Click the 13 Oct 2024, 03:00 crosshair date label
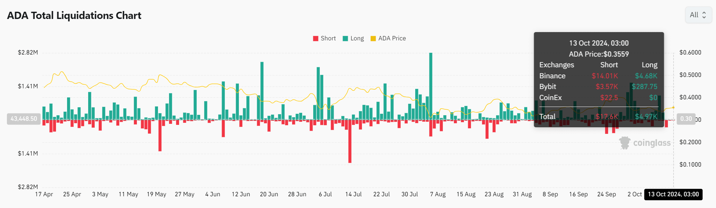 [x=673, y=194]
